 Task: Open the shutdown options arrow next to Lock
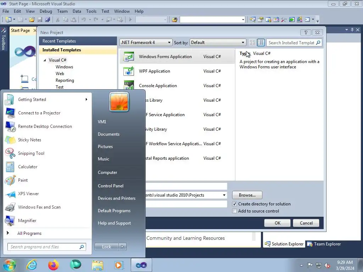click(x=122, y=247)
